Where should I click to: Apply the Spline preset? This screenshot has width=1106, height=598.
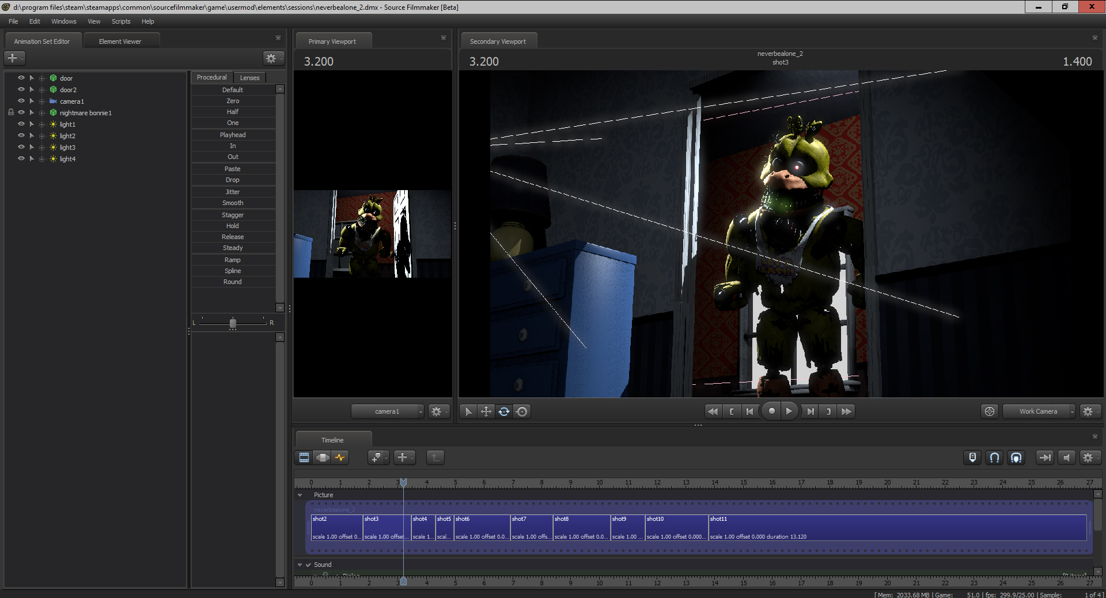pos(233,271)
